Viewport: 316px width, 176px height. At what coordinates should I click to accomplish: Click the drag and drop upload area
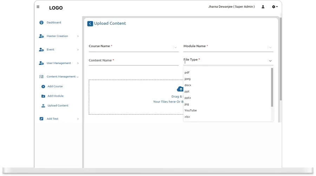pyautogui.click(x=136, y=97)
